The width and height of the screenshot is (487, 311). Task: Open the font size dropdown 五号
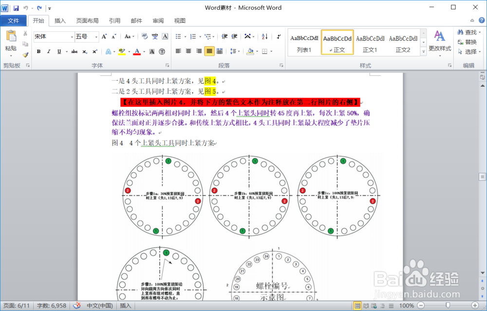(96, 37)
